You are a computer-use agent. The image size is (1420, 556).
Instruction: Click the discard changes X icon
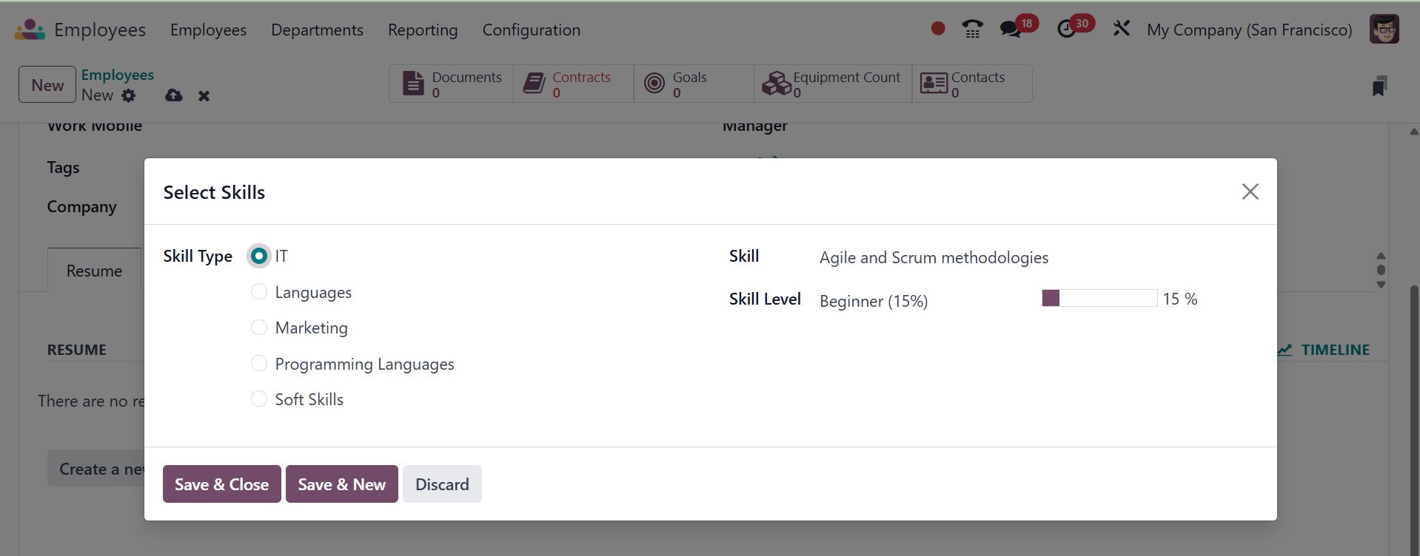(204, 96)
